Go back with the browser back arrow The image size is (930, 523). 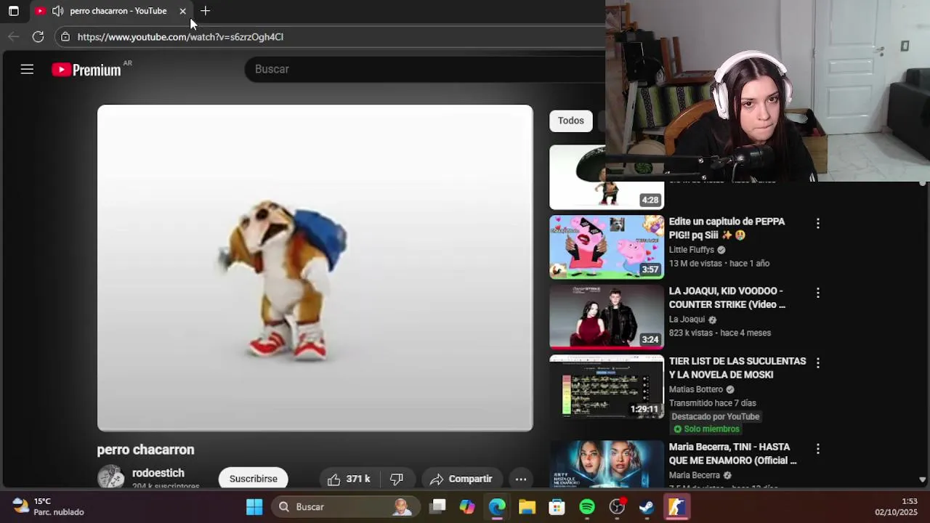[x=14, y=36]
